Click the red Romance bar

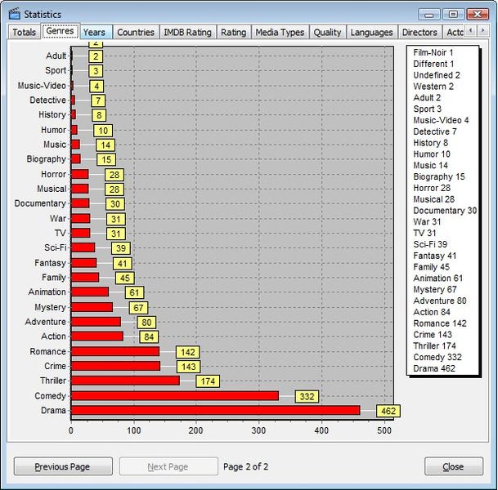coord(115,351)
